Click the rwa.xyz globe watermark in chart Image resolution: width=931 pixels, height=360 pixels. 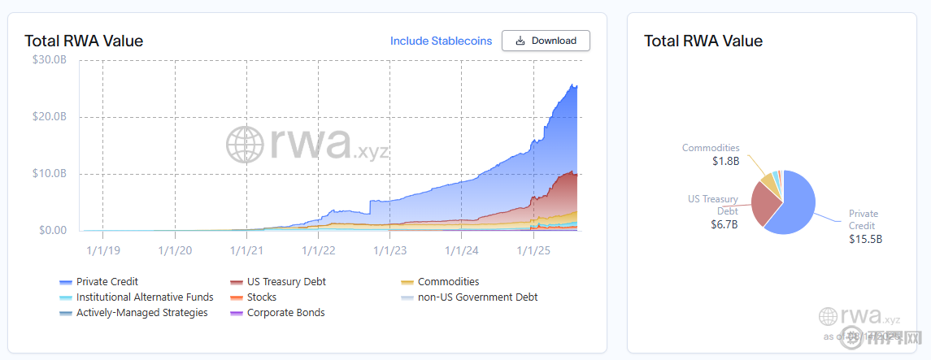point(245,145)
